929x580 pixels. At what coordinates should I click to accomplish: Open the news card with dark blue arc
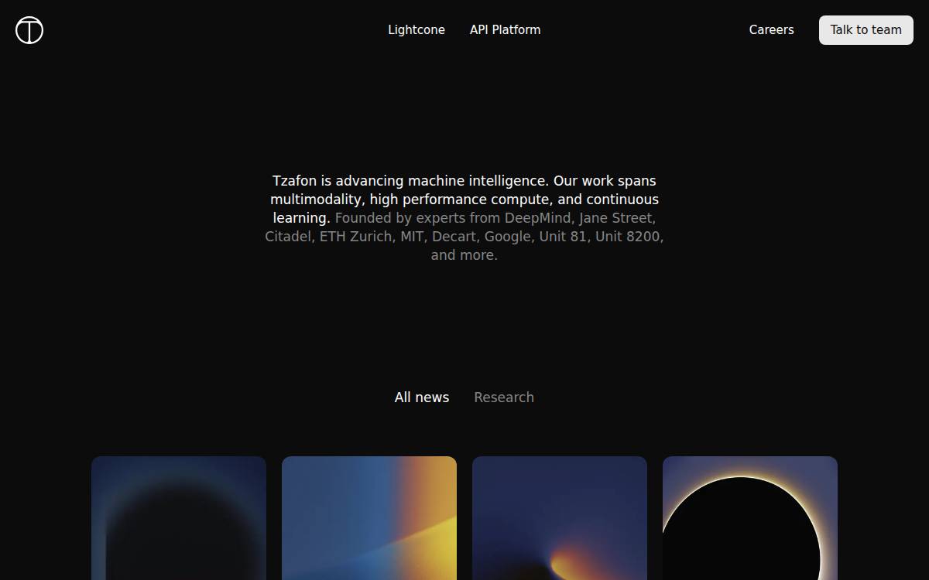tap(179, 518)
